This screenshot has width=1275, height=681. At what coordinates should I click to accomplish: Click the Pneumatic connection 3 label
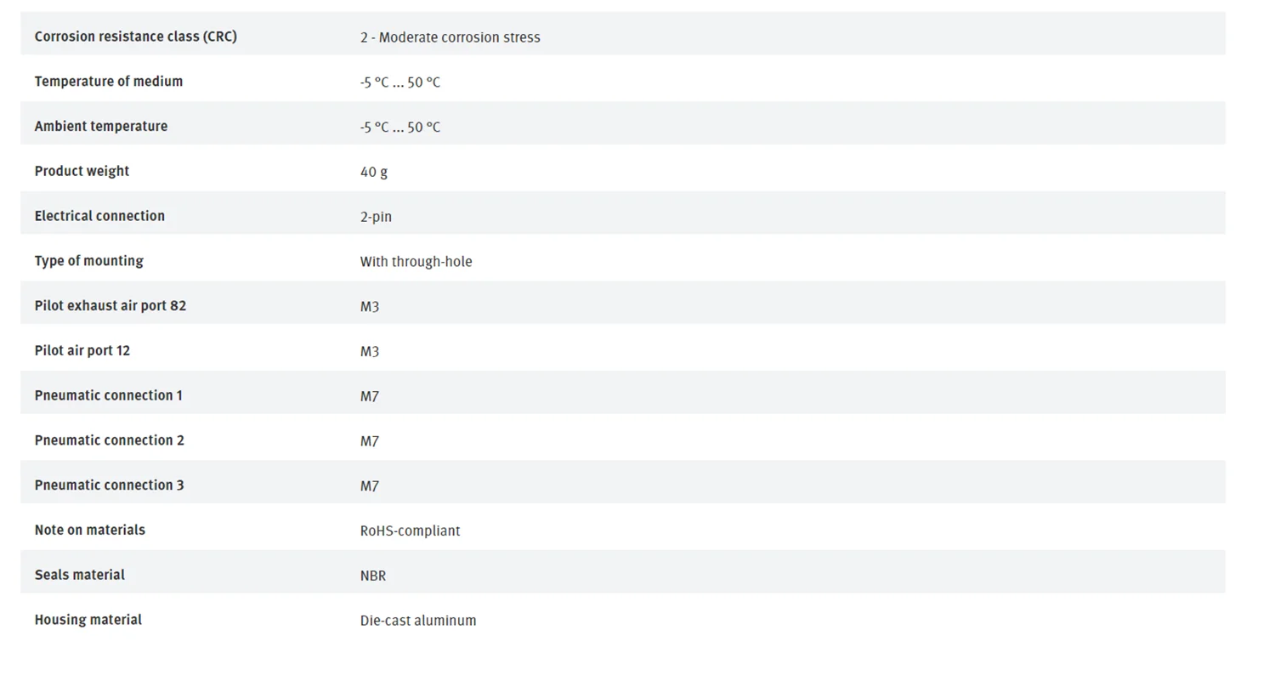click(109, 485)
